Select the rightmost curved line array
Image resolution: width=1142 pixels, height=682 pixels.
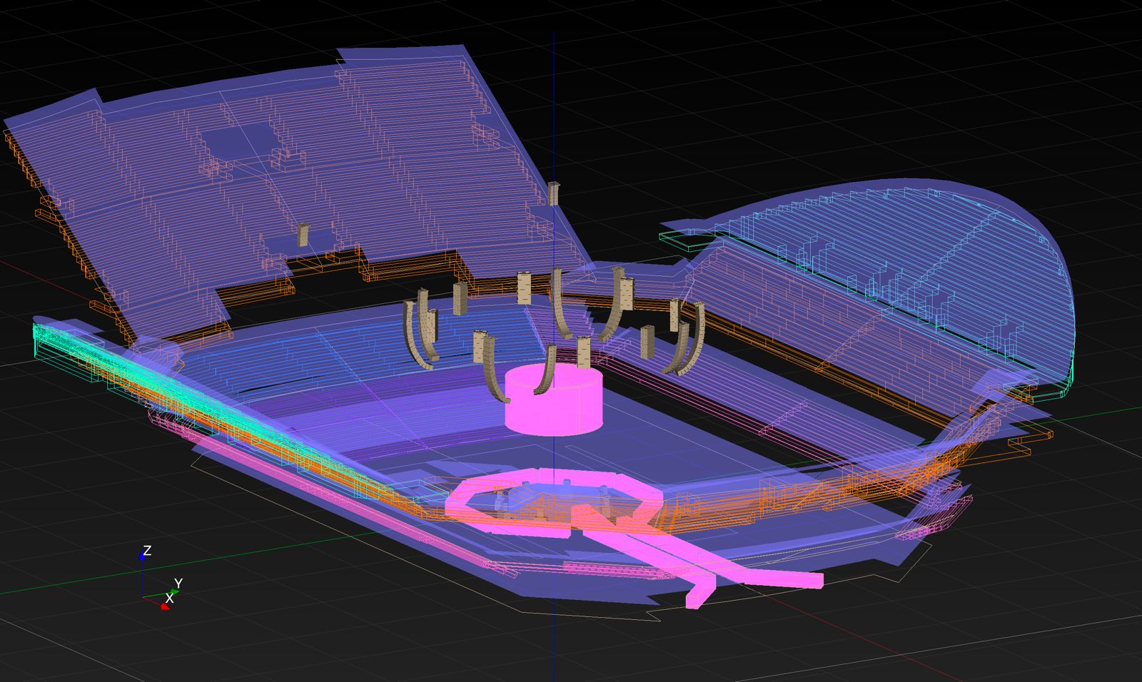click(689, 342)
